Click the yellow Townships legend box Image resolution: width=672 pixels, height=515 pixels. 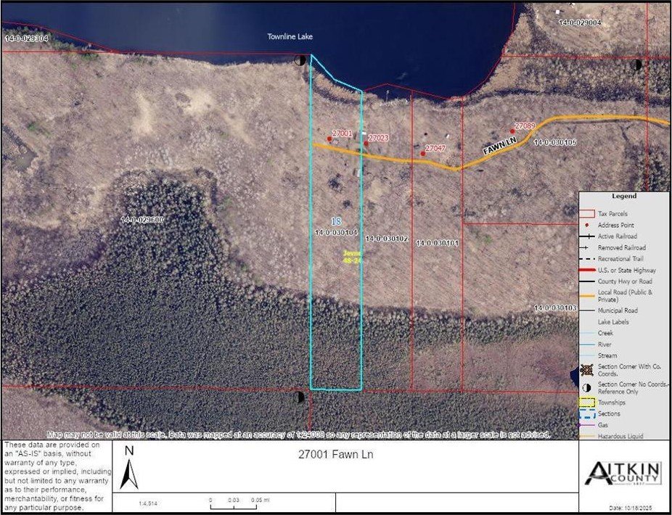(x=587, y=403)
